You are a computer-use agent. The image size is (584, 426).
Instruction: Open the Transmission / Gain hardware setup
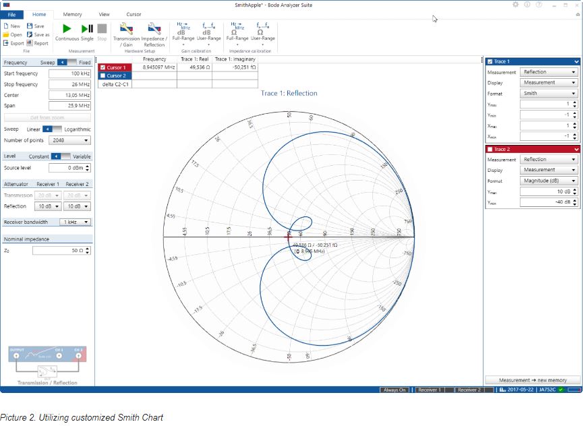click(x=126, y=32)
